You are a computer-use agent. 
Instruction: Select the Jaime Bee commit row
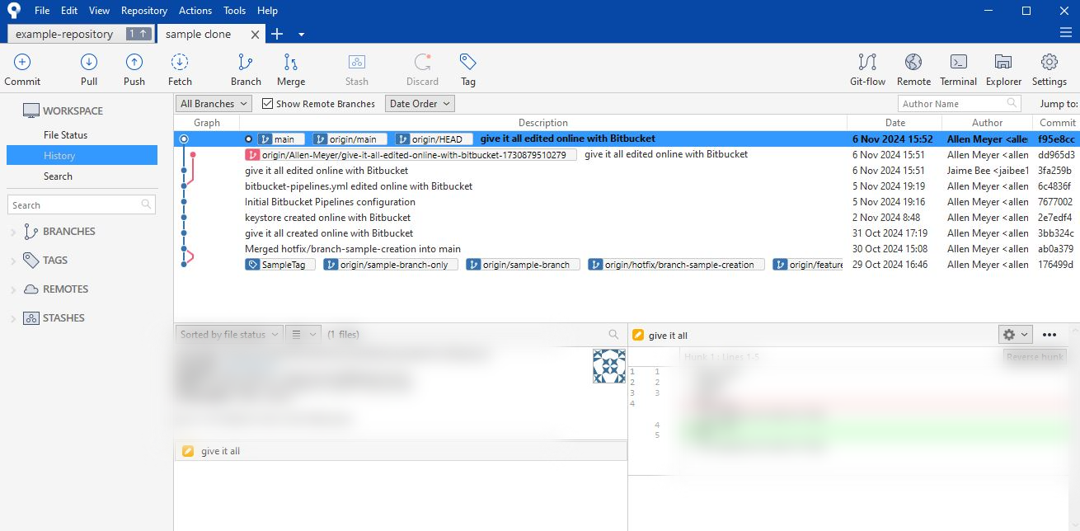click(x=627, y=171)
